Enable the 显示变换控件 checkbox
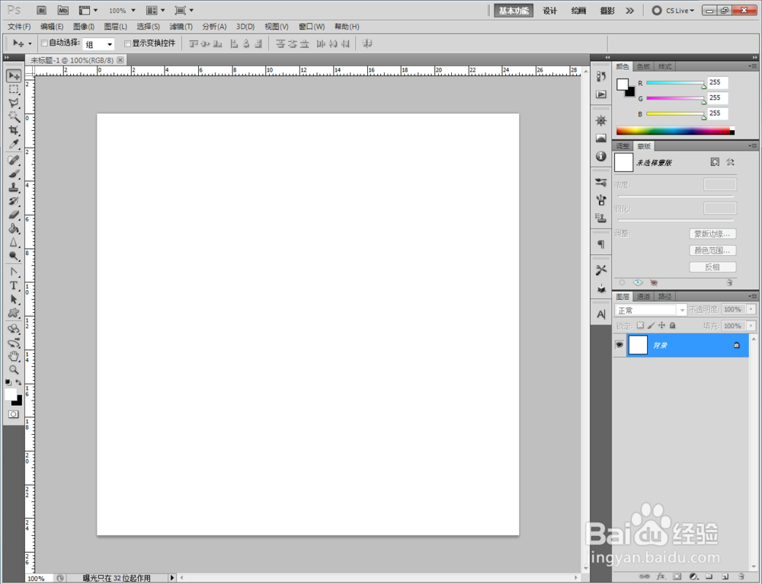Image resolution: width=762 pixels, height=584 pixels. click(x=127, y=43)
